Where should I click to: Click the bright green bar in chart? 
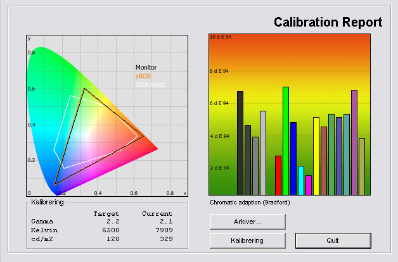(286, 141)
